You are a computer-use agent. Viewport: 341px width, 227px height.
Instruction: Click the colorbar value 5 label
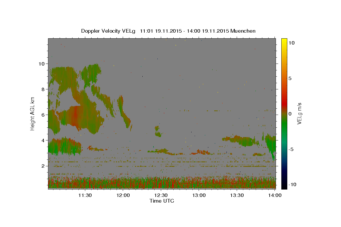[x=290, y=78]
